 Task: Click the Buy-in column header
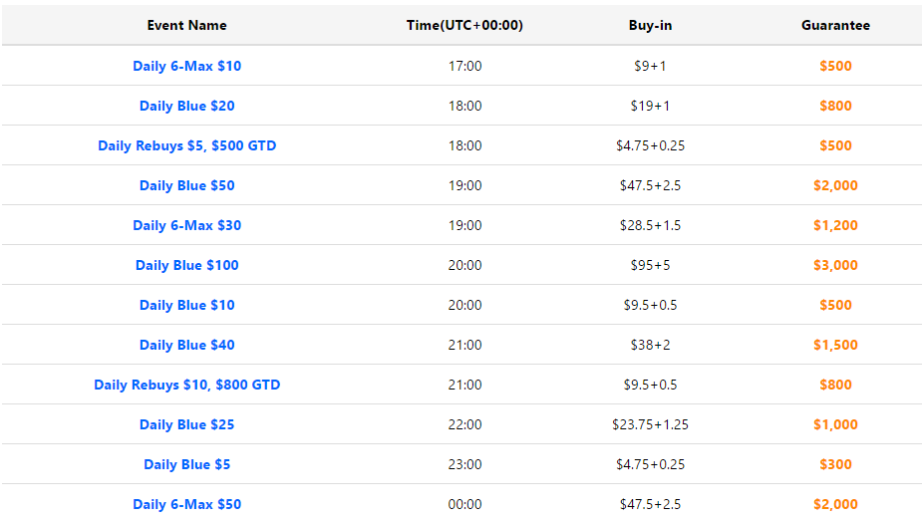point(650,25)
